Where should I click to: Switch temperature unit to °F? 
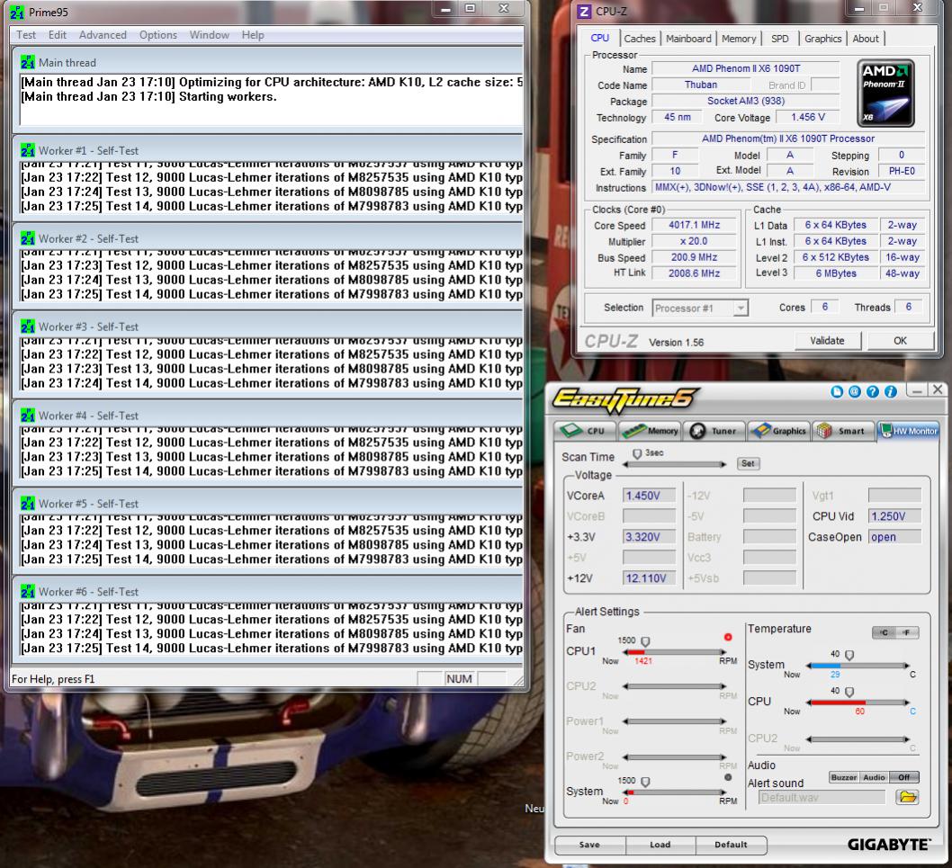[907, 632]
